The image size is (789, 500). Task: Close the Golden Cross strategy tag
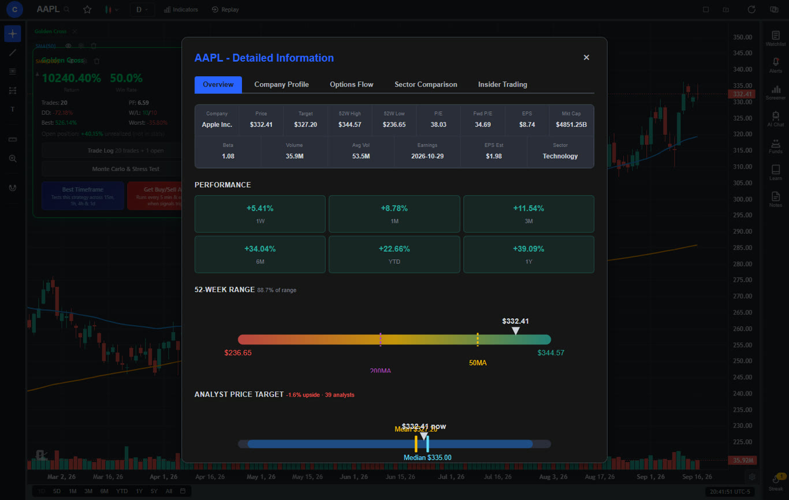pos(75,31)
